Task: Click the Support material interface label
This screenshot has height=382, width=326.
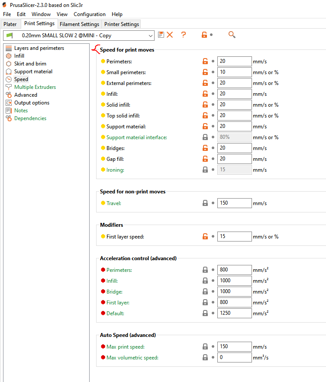Action: pyautogui.click(x=137, y=137)
